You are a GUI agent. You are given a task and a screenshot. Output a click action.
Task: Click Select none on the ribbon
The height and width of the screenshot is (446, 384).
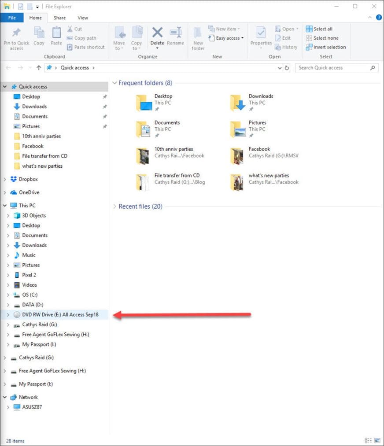click(x=322, y=38)
